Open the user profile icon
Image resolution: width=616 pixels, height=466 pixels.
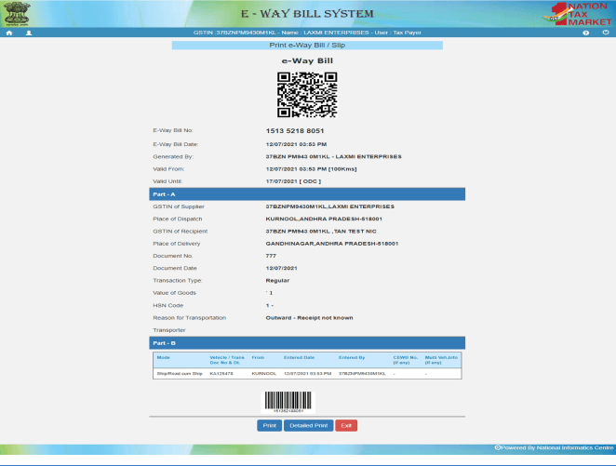29,33
